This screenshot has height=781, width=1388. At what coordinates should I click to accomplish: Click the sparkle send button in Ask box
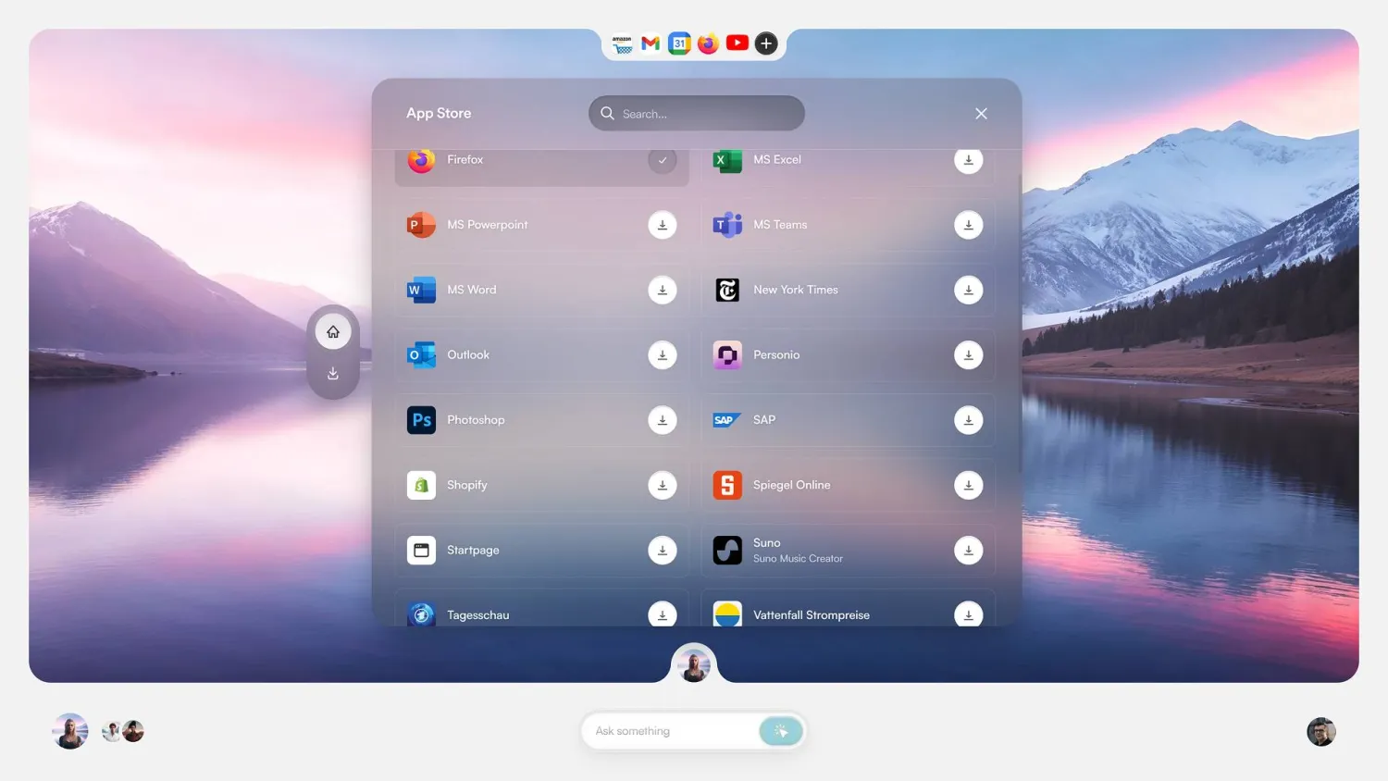point(781,731)
